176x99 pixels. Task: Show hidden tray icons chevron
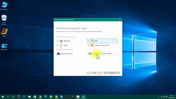(158, 97)
